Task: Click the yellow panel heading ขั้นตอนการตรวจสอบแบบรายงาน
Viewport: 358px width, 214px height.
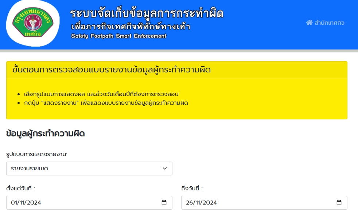Action: [x=112, y=70]
